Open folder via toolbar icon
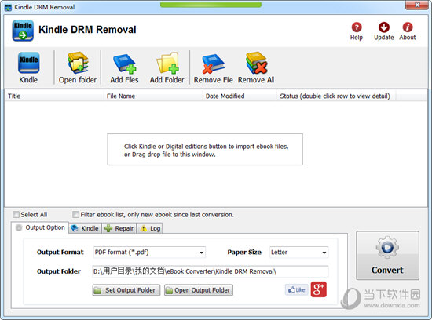The height and width of the screenshot is (320, 432). 78,63
